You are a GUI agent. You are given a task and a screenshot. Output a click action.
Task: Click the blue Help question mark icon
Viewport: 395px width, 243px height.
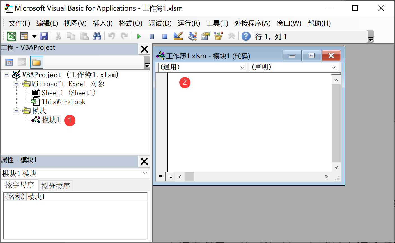coord(246,36)
